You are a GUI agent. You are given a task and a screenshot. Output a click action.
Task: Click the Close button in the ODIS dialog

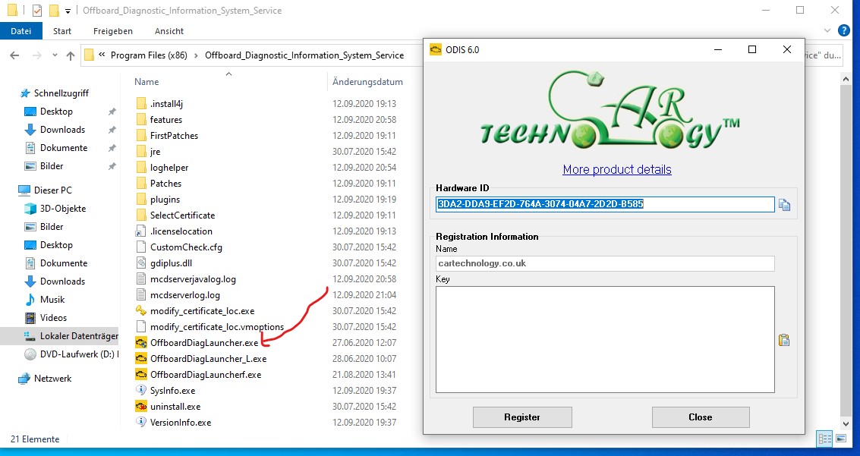pyautogui.click(x=701, y=417)
